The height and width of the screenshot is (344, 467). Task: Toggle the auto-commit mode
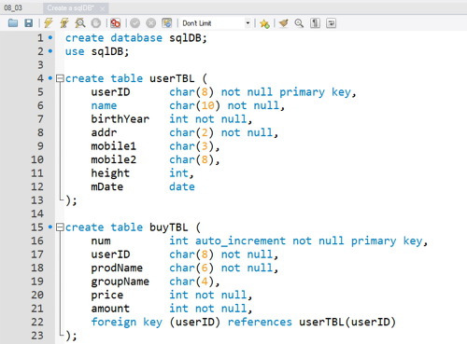(x=167, y=23)
